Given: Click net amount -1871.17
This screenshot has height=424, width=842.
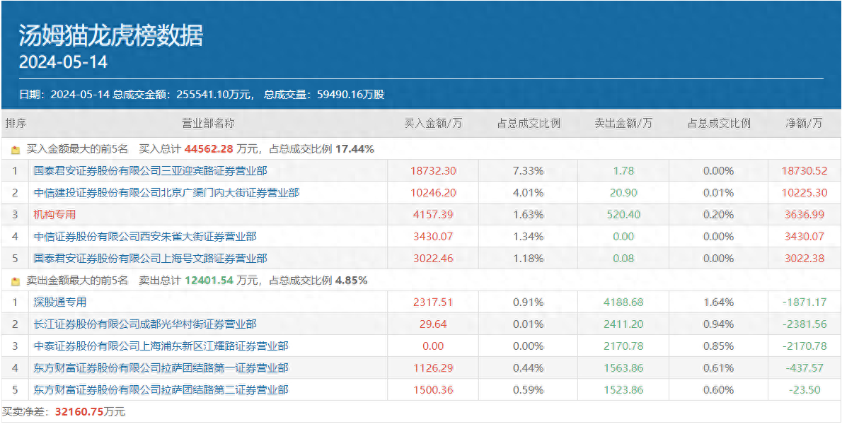Looking at the screenshot, I should 804,302.
